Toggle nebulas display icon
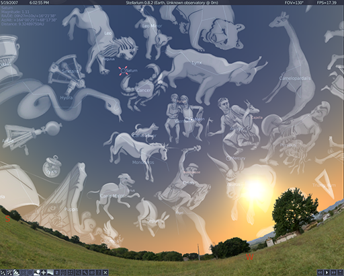The width and height of the screenshot is (344, 276). [57, 273]
